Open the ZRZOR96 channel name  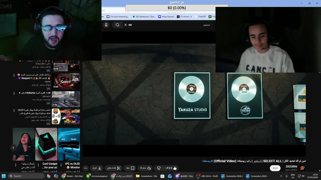(x=291, y=166)
